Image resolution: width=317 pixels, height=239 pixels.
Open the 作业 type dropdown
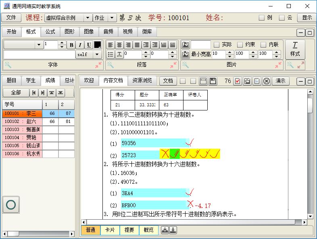(x=112, y=18)
